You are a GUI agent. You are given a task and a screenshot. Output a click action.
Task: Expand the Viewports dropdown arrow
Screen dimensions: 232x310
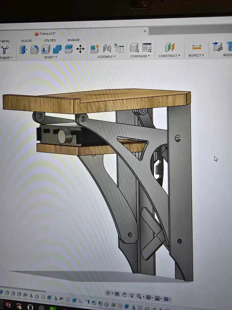point(170,300)
